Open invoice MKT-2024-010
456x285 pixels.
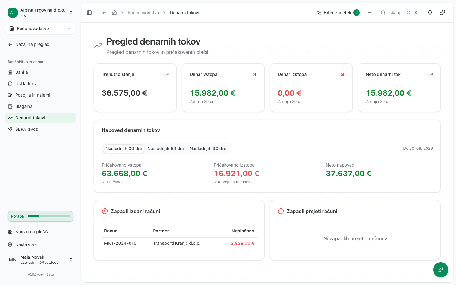point(120,243)
